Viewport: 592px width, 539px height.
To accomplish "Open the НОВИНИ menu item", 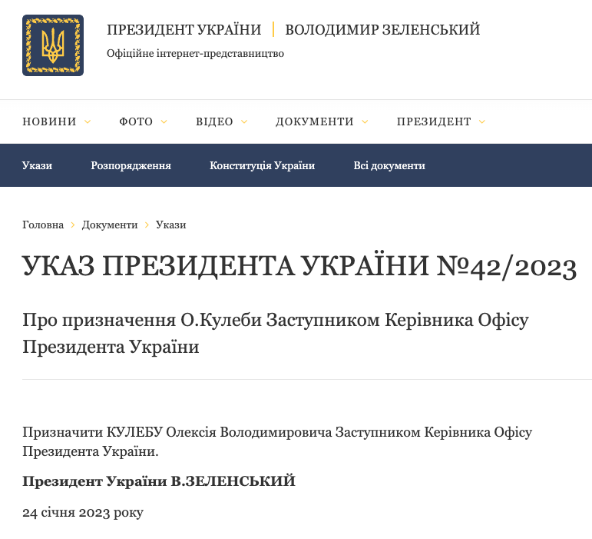I will click(49, 121).
